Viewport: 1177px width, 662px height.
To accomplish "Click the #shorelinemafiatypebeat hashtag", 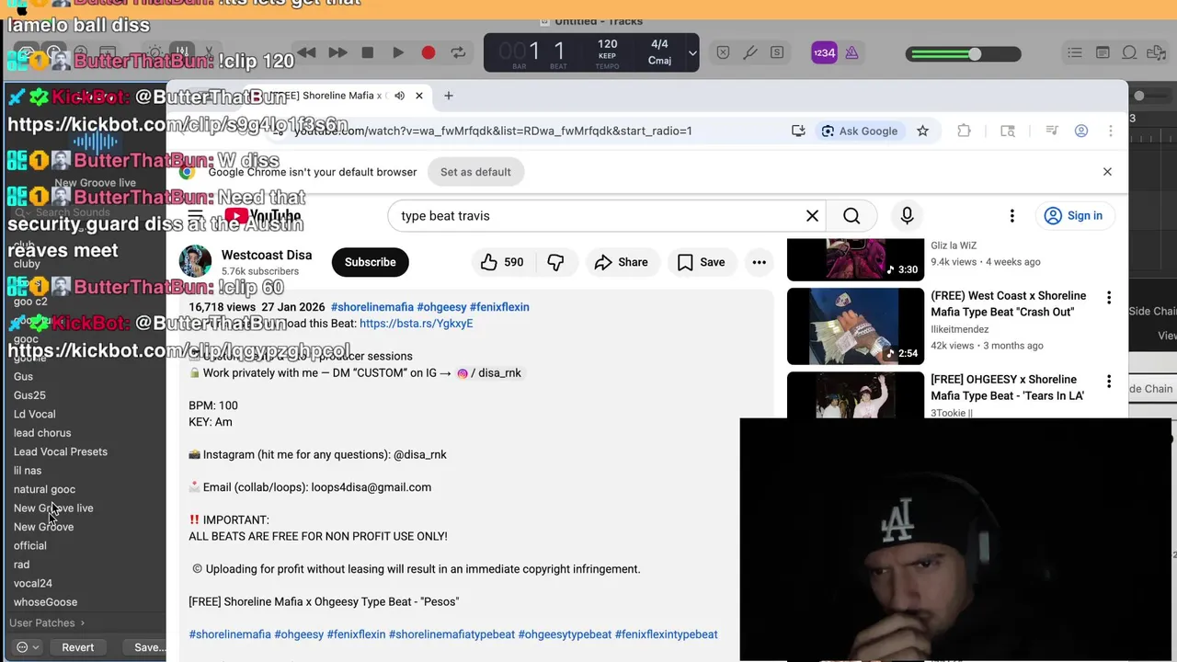I will (451, 634).
